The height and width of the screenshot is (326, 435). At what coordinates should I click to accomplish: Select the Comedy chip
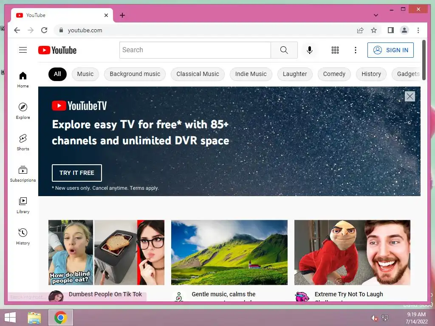(x=334, y=74)
